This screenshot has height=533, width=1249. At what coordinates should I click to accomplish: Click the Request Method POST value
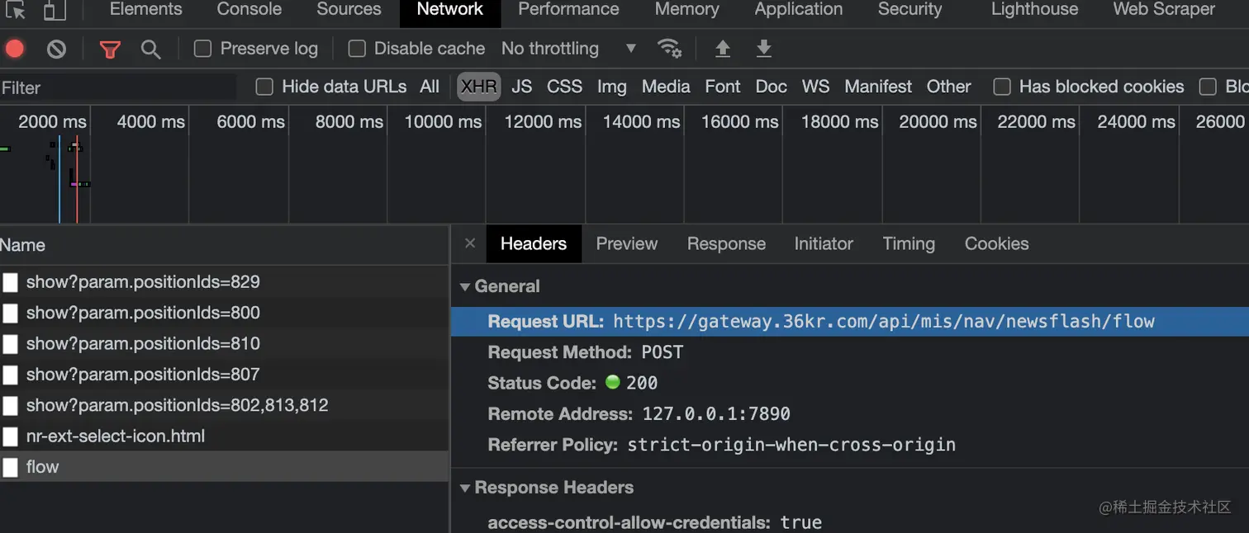662,352
